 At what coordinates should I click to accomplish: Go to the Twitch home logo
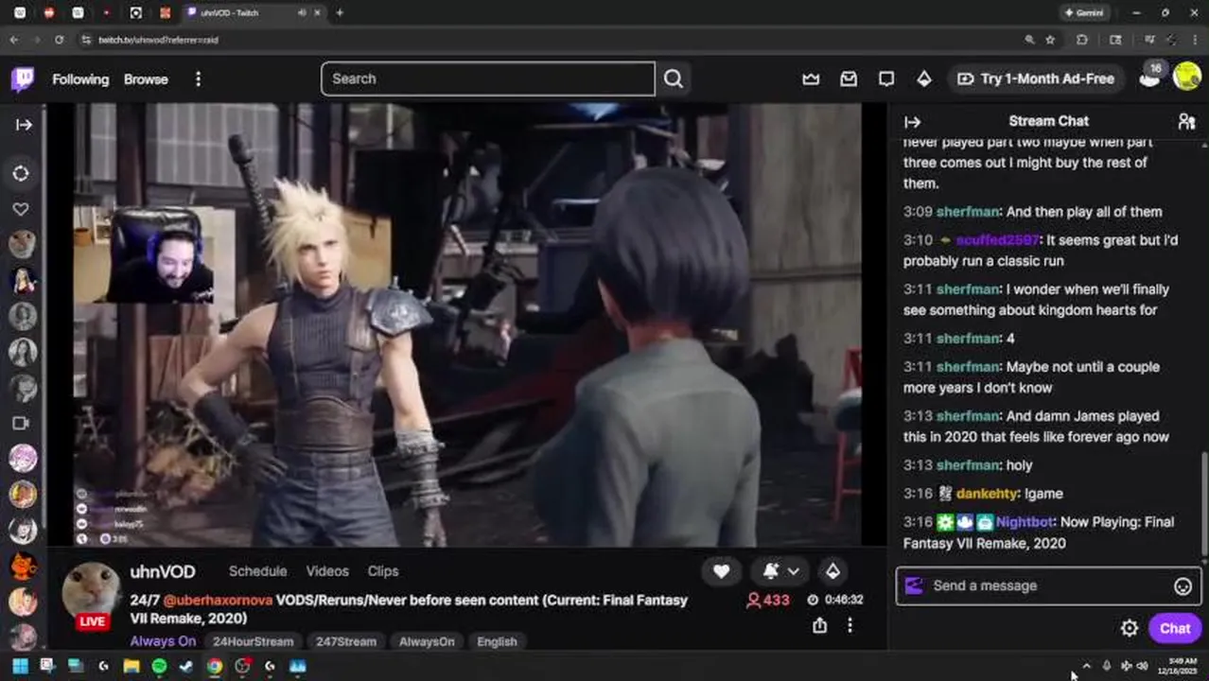point(23,79)
